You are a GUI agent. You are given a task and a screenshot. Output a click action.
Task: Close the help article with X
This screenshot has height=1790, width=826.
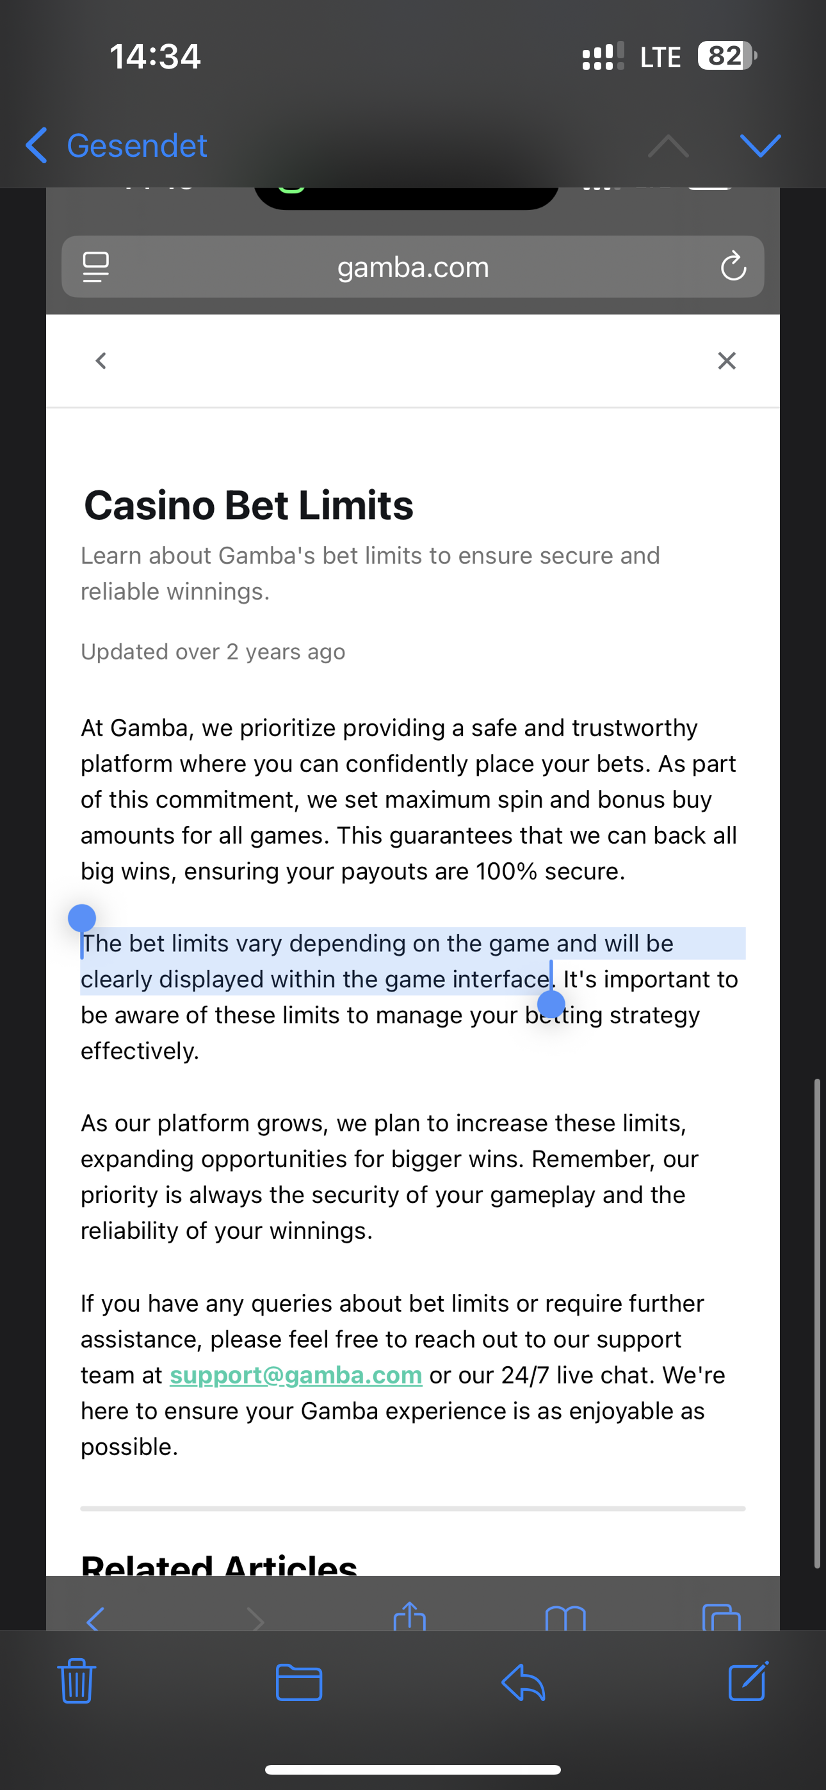(x=727, y=360)
